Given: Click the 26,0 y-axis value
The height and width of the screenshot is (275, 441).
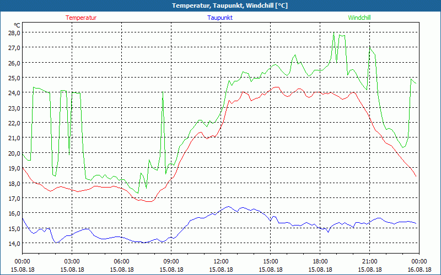Looking at the screenshot, I should pos(14,63).
